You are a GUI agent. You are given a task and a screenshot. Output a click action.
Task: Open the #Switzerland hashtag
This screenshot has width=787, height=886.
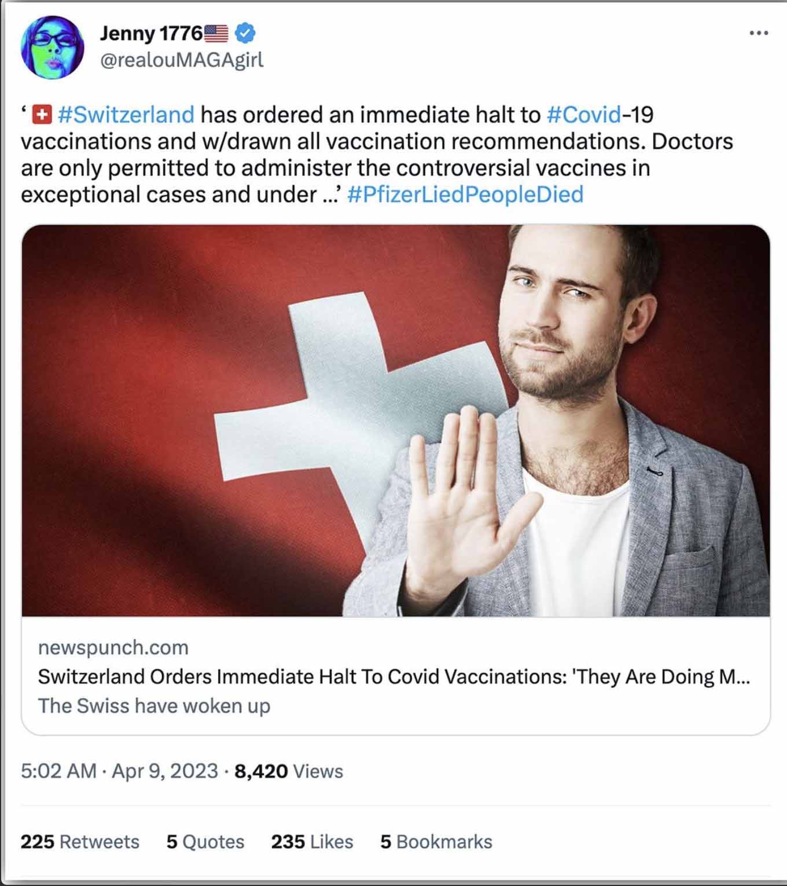coord(126,115)
